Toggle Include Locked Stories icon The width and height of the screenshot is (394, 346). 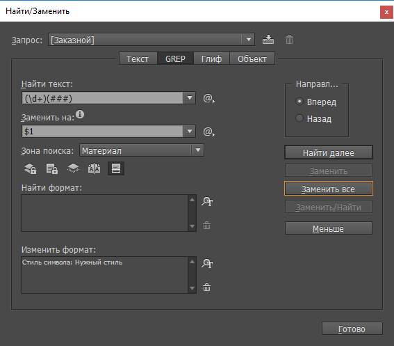coord(51,168)
